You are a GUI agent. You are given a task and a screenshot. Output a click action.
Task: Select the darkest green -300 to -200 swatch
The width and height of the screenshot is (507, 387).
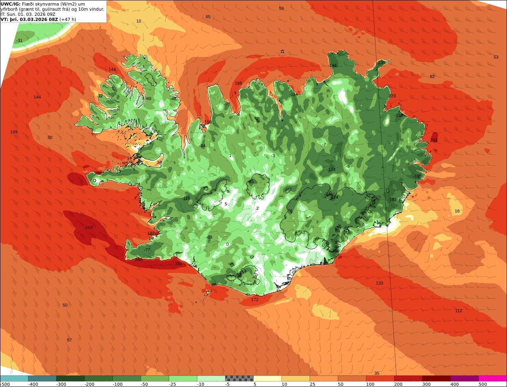[x=70, y=378]
